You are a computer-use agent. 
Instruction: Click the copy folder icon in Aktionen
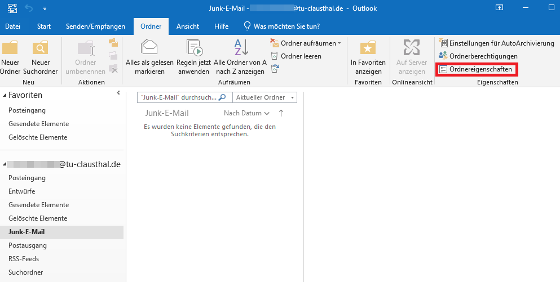click(113, 43)
